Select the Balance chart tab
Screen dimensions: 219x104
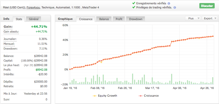pyautogui.click(x=104, y=19)
